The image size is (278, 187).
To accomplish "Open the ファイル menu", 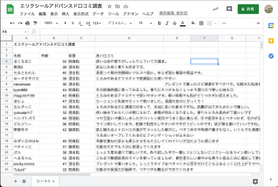I will pos(27,13).
